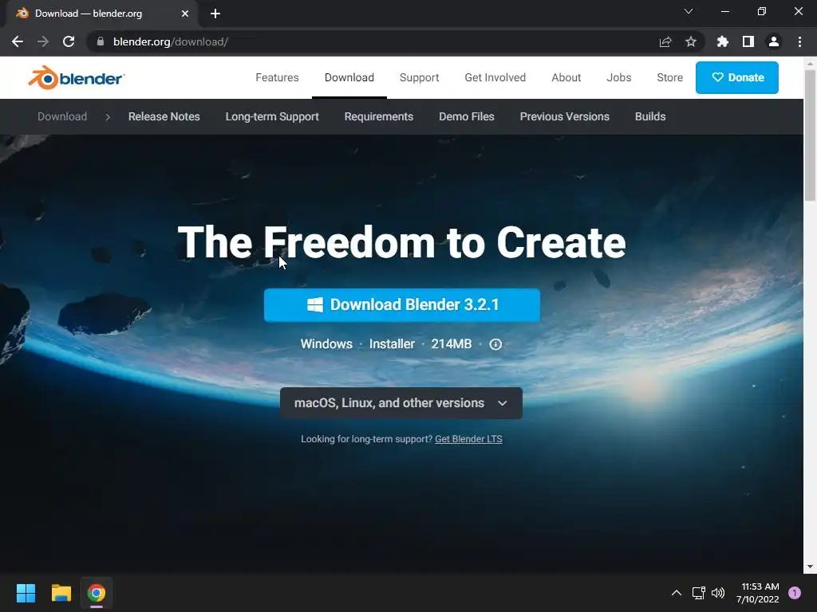Open the Chrome profile avatar icon

774,41
